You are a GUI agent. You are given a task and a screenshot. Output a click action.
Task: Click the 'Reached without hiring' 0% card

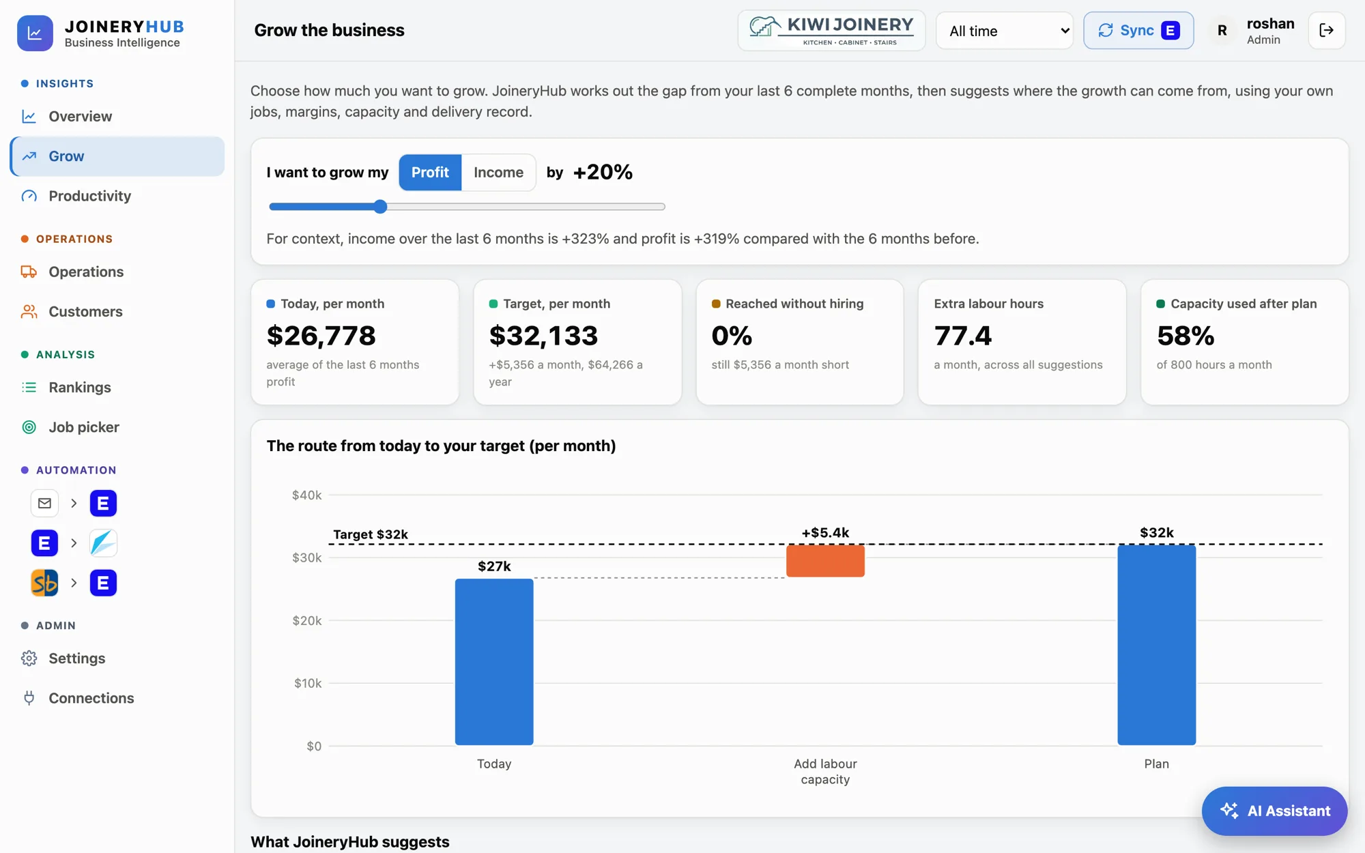tap(800, 342)
